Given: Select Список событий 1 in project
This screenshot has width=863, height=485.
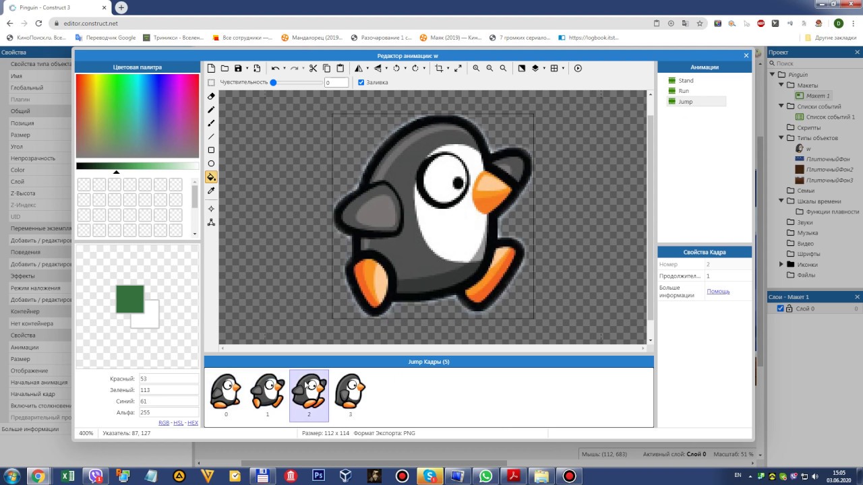Looking at the screenshot, I should pyautogui.click(x=829, y=117).
